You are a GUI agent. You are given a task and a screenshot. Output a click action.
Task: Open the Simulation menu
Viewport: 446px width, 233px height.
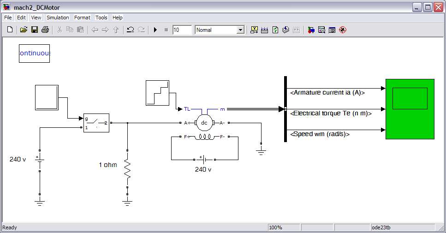[58, 18]
